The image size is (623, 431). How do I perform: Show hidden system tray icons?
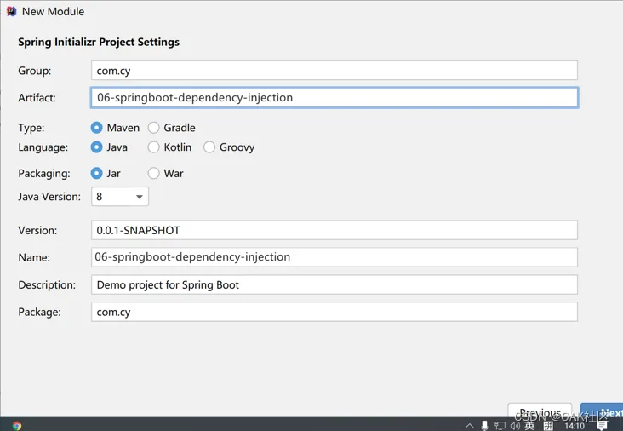[x=469, y=425]
